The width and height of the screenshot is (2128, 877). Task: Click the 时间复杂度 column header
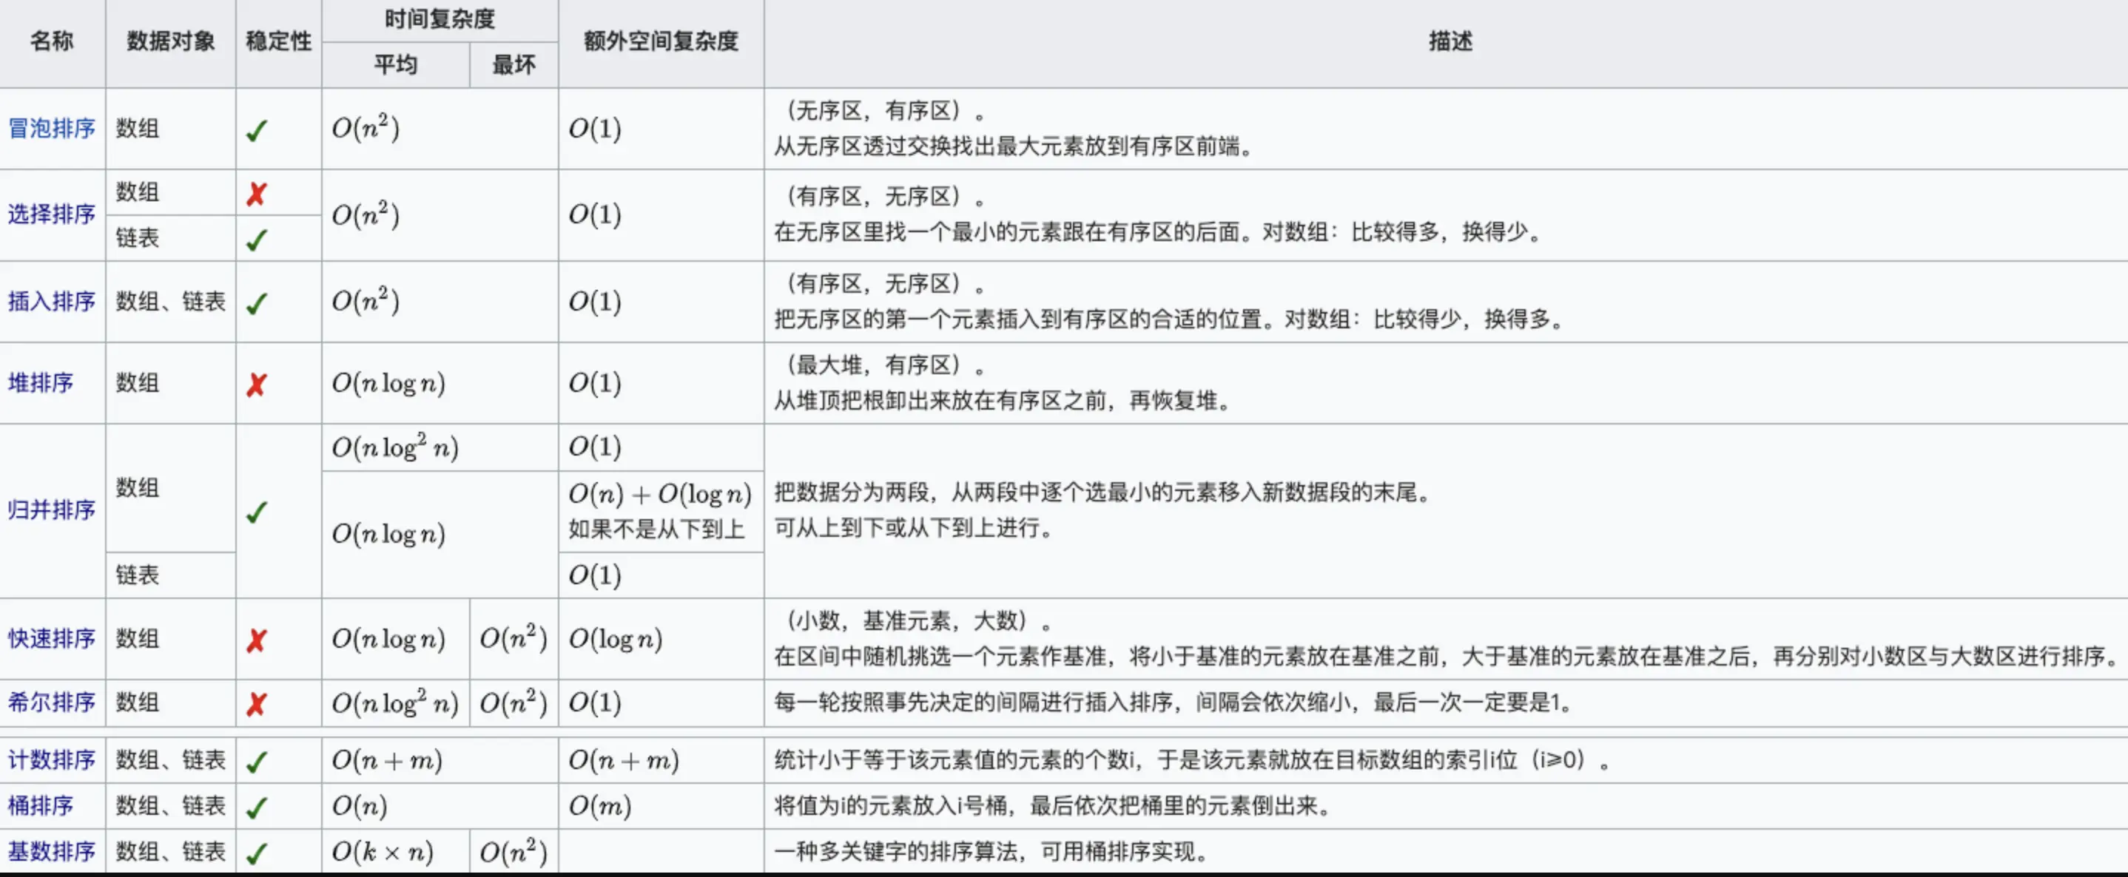(440, 19)
